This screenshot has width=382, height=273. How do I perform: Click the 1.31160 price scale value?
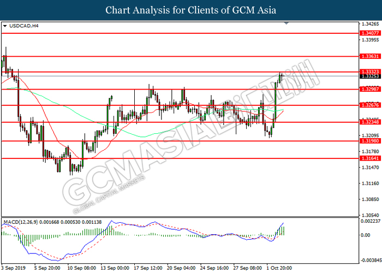(x=371, y=183)
